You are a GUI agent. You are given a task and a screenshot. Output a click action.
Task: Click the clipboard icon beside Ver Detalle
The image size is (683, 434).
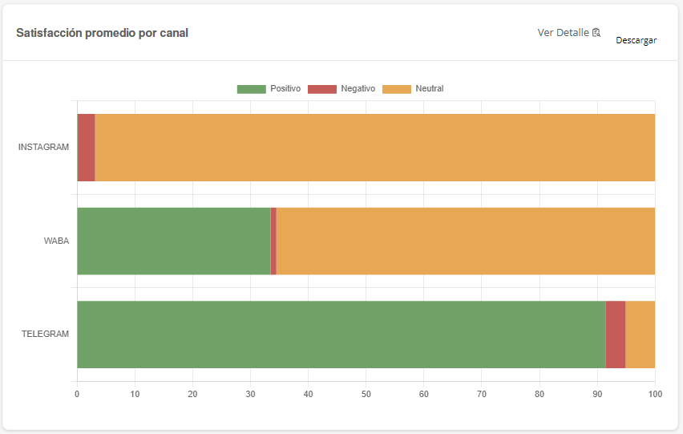596,33
